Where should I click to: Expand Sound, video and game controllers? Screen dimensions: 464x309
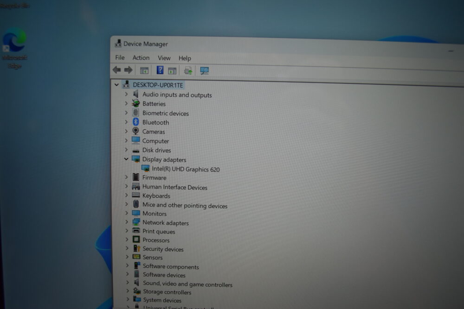coord(128,283)
